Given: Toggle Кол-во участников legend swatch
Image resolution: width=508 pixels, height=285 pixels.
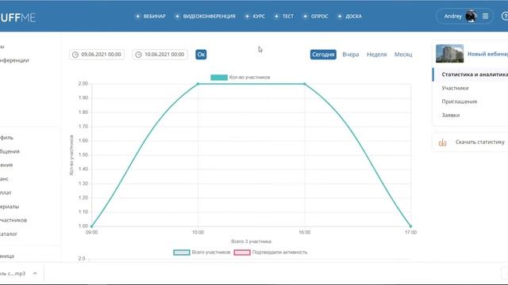Looking at the screenshot, I should [x=219, y=78].
